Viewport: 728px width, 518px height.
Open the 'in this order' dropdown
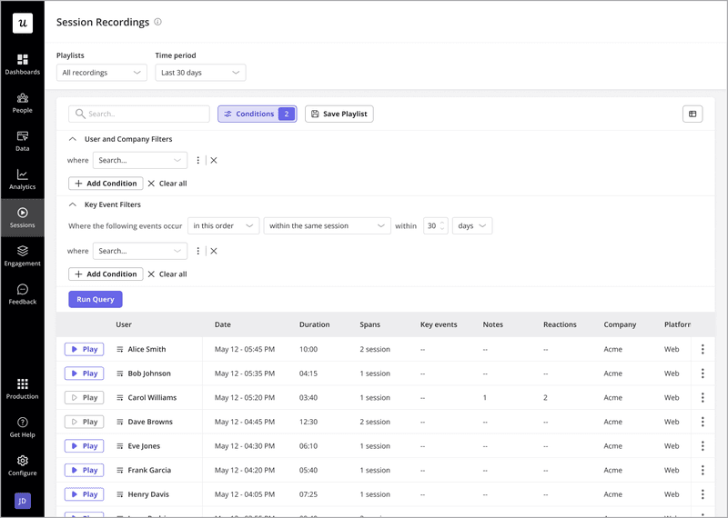pos(224,225)
